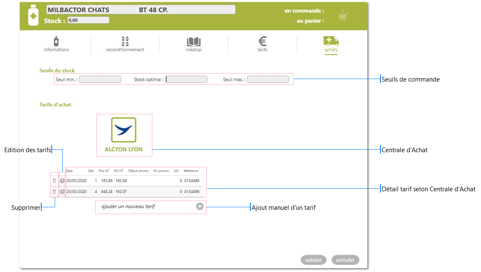Click the Prix HT value 648,28
The width and height of the screenshot is (481, 272).
107,192
